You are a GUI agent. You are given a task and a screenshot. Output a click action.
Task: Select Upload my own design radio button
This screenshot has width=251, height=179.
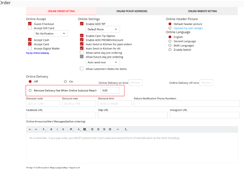click(x=170, y=28)
